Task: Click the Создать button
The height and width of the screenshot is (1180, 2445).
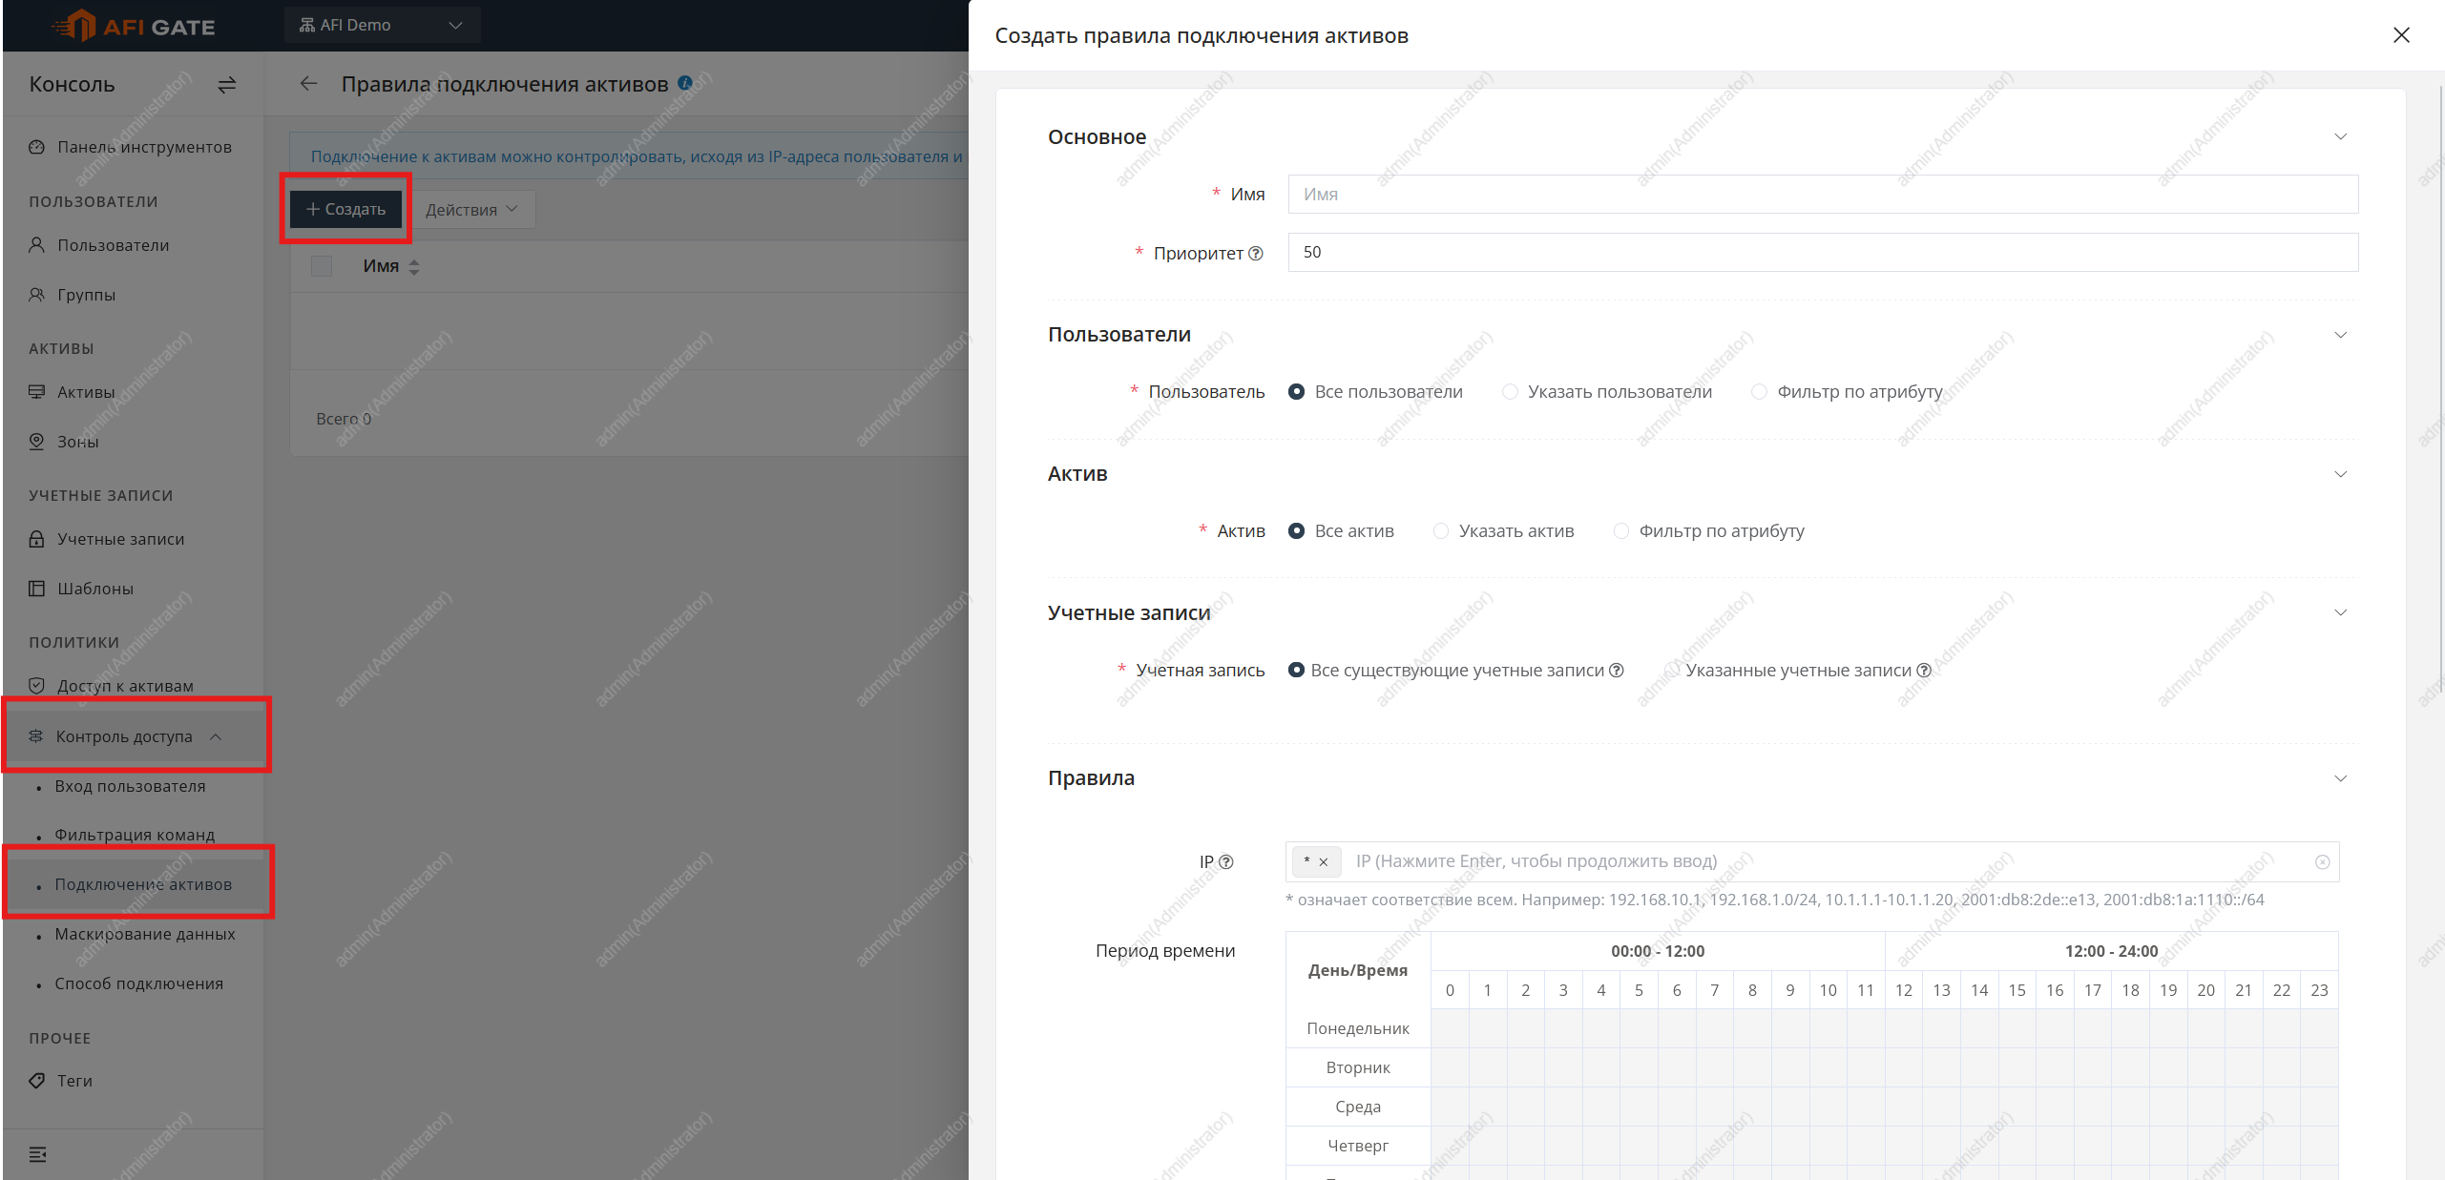Action: tap(345, 209)
